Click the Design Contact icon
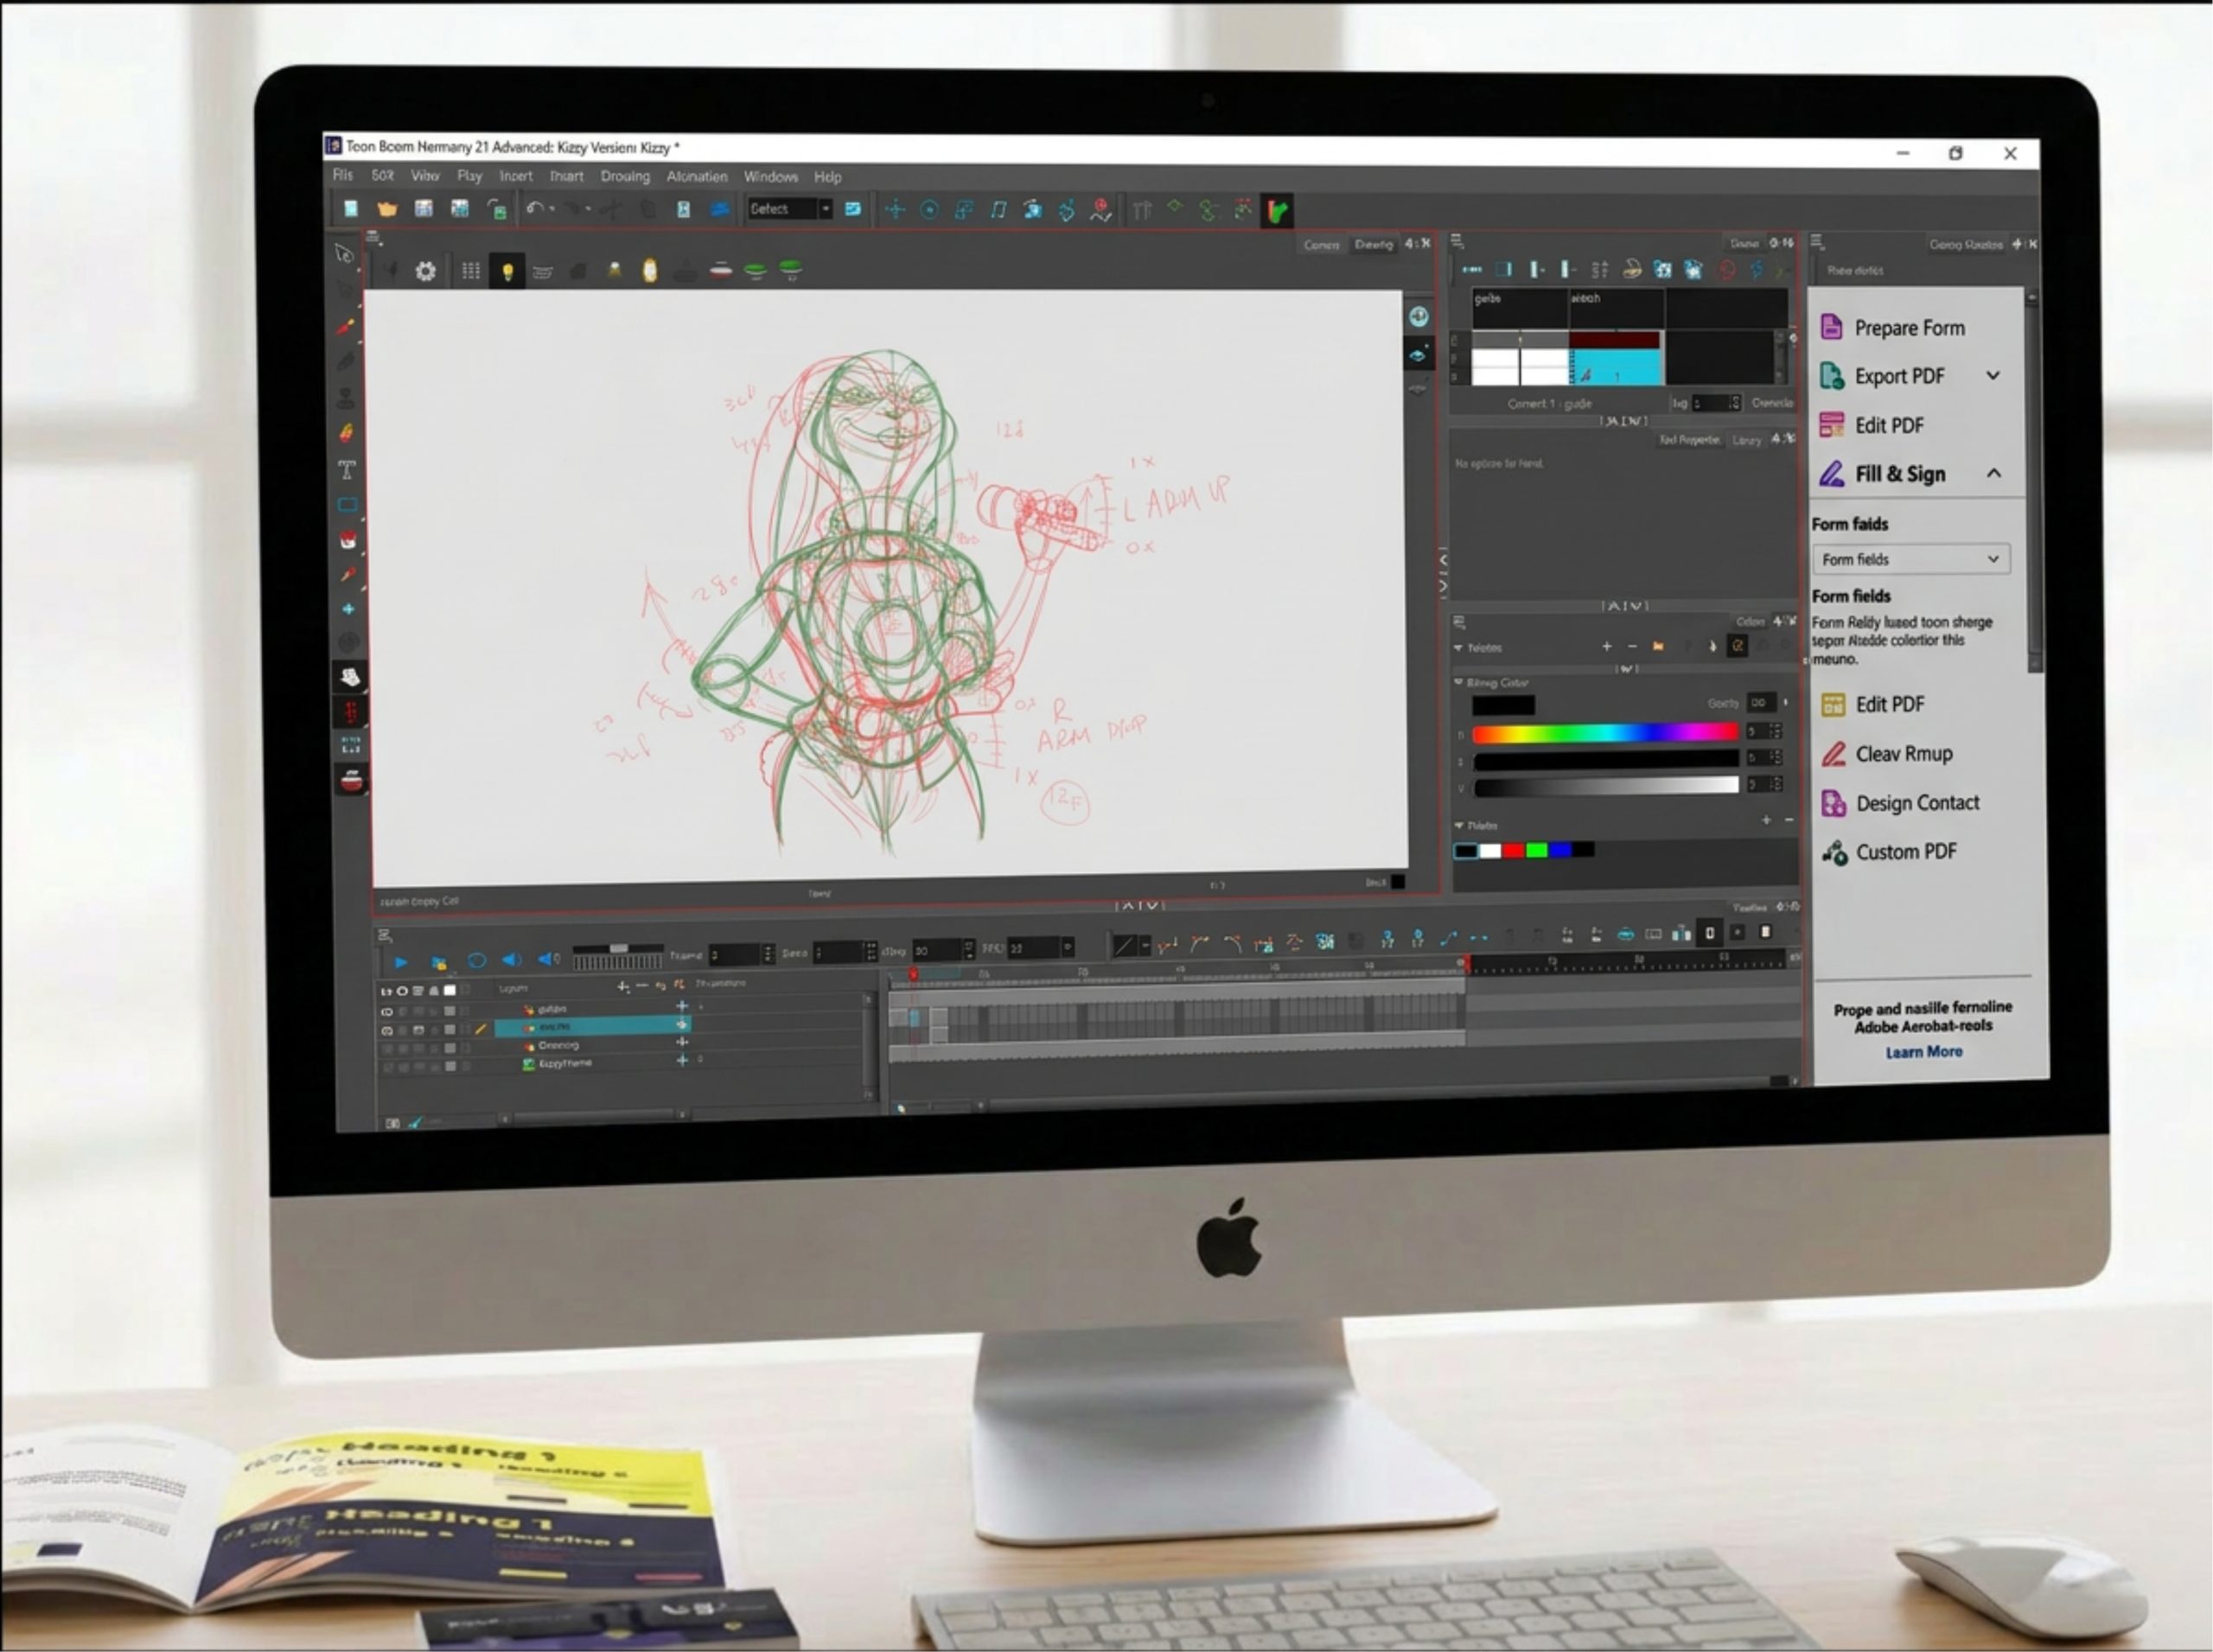The height and width of the screenshot is (1652, 2213). pyautogui.click(x=1833, y=803)
